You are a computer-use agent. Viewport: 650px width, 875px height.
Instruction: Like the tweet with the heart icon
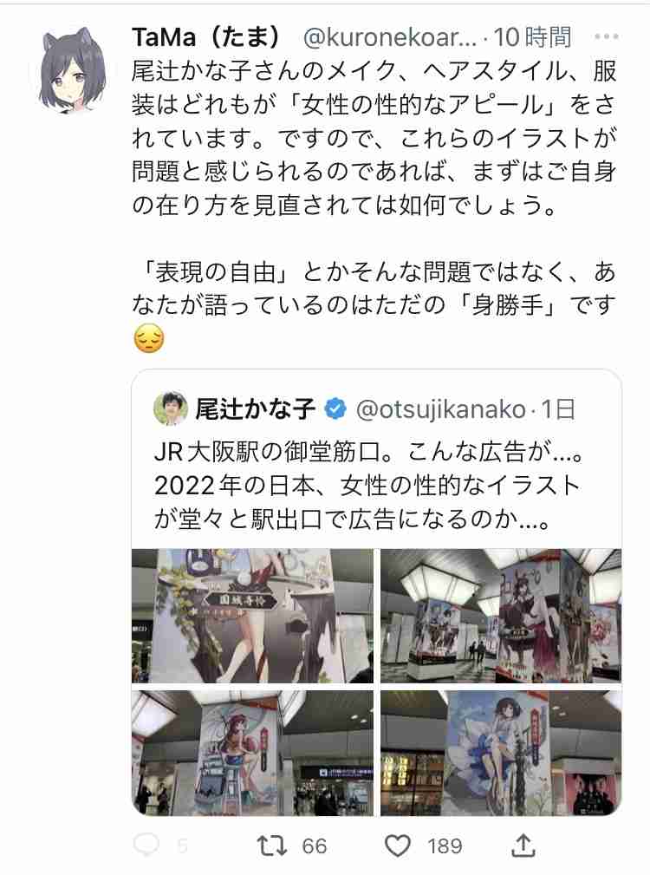[398, 846]
